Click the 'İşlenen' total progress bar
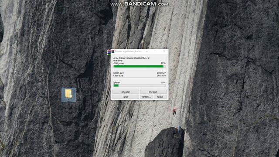The width and height of the screenshot is (279, 157). pos(139,85)
